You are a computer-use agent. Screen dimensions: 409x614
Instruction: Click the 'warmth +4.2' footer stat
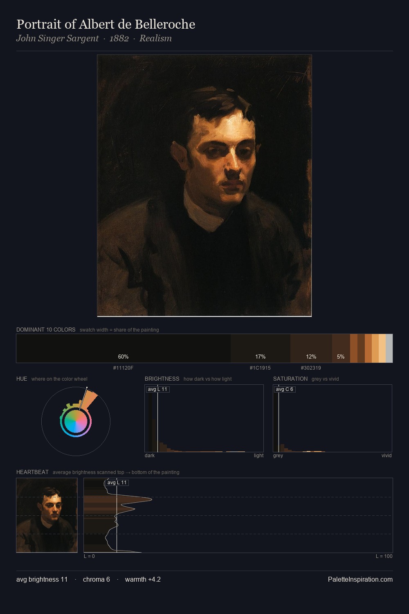pyautogui.click(x=143, y=579)
